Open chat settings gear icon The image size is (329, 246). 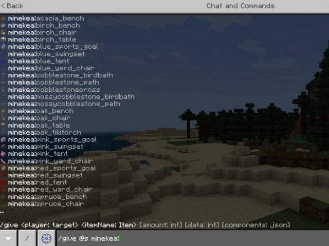coord(46,238)
